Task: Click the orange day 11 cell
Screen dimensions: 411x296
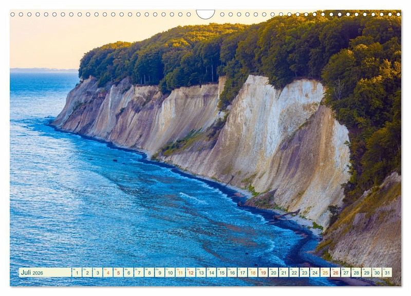Action: 180,272
